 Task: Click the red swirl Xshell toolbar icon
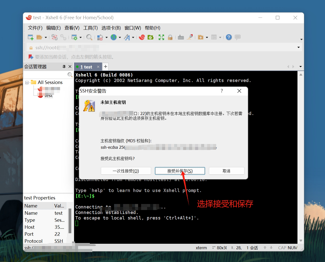[142, 37]
